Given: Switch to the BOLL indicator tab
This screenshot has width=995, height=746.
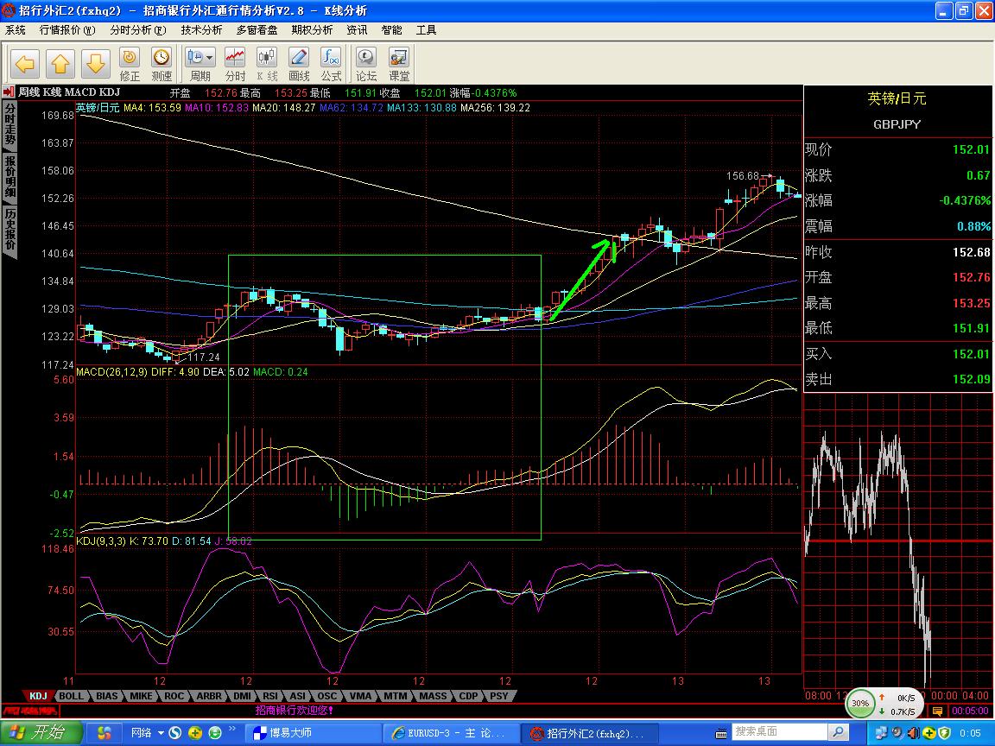Looking at the screenshot, I should [x=73, y=696].
